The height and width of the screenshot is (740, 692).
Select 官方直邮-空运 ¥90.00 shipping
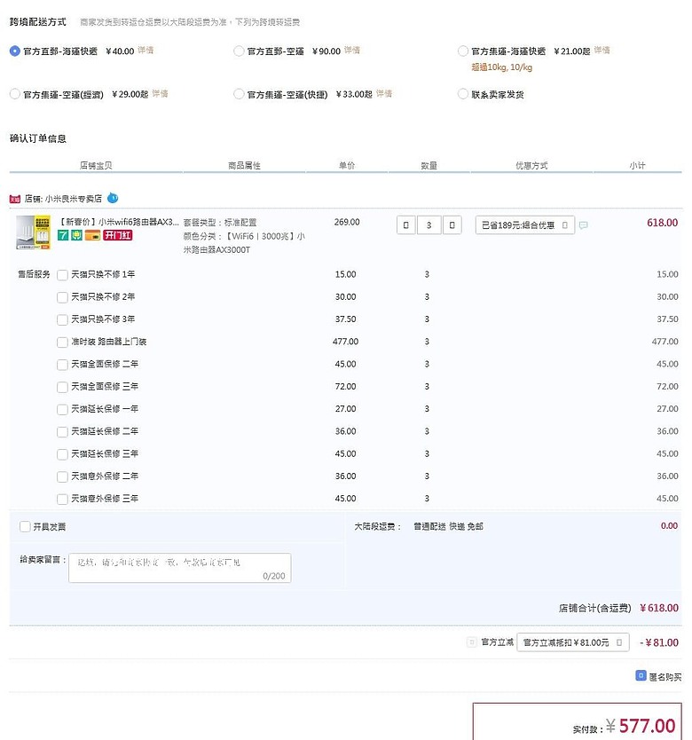239,51
